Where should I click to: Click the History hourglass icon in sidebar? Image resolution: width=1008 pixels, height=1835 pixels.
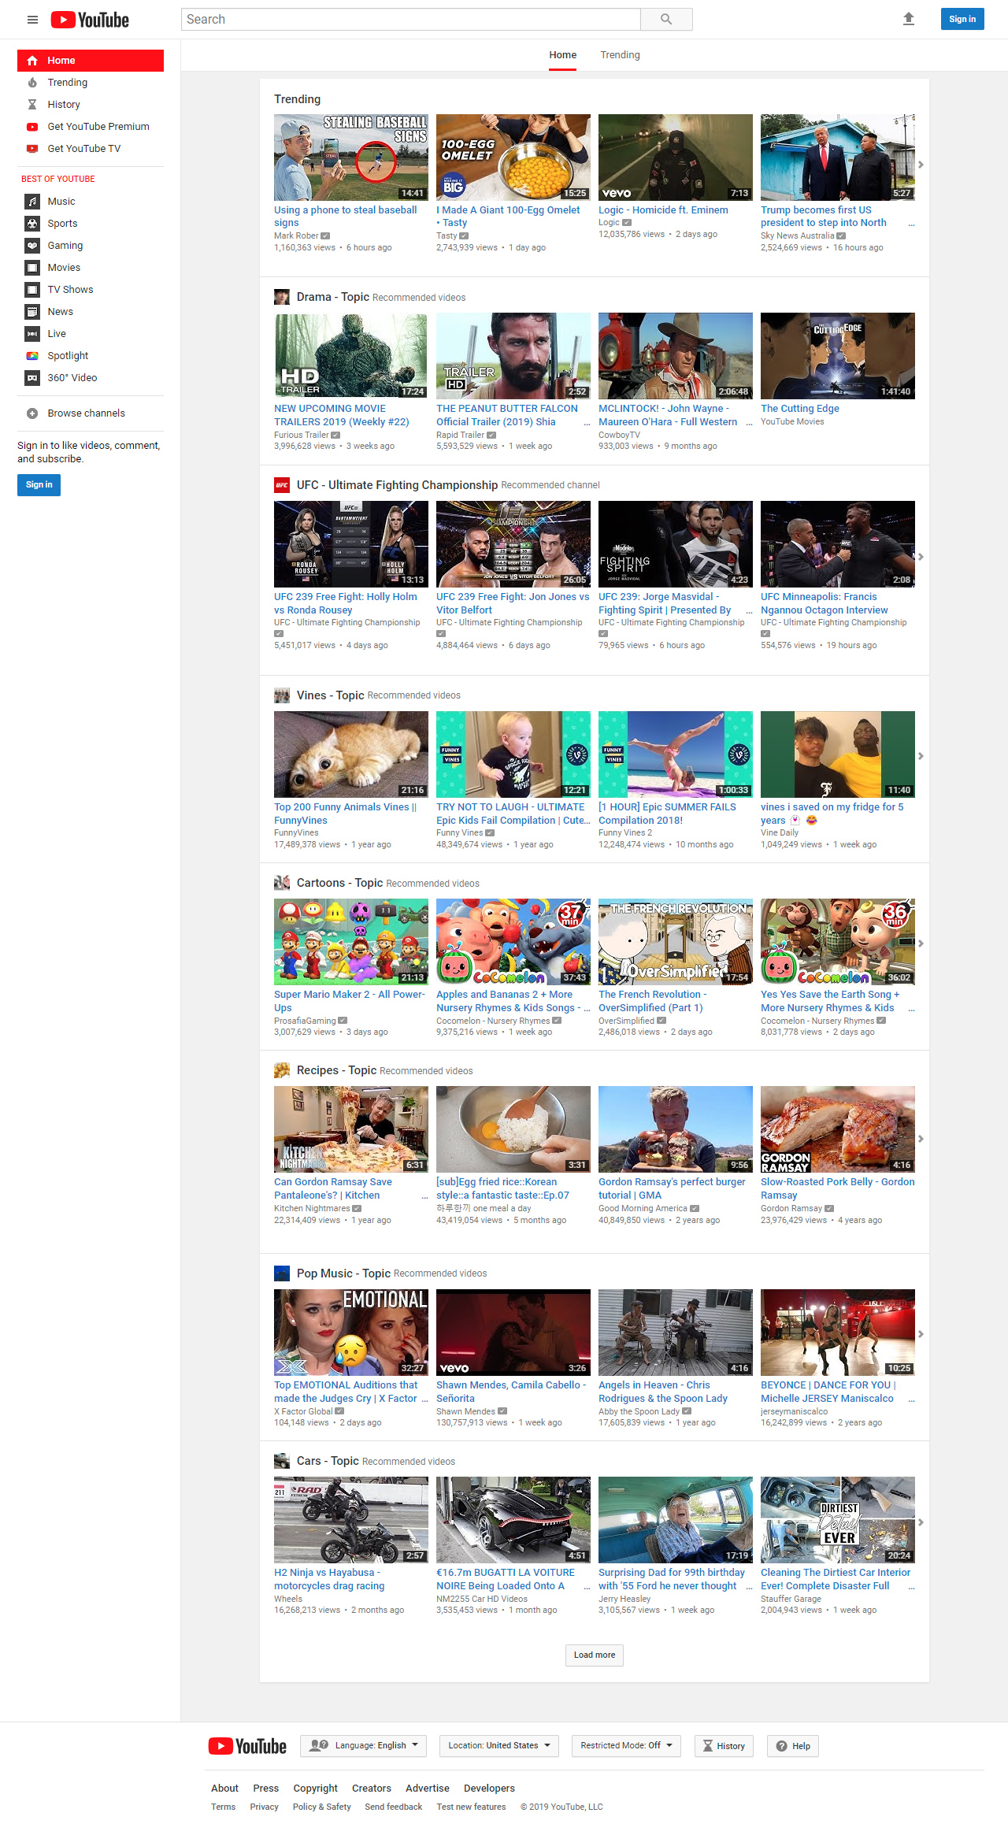pyautogui.click(x=32, y=105)
